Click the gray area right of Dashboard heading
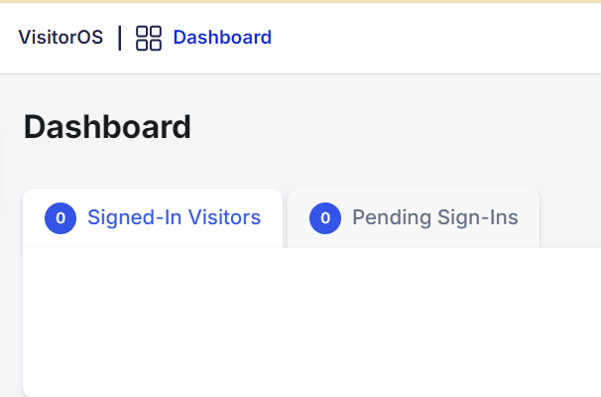This screenshot has width=601, height=397. click(x=395, y=127)
